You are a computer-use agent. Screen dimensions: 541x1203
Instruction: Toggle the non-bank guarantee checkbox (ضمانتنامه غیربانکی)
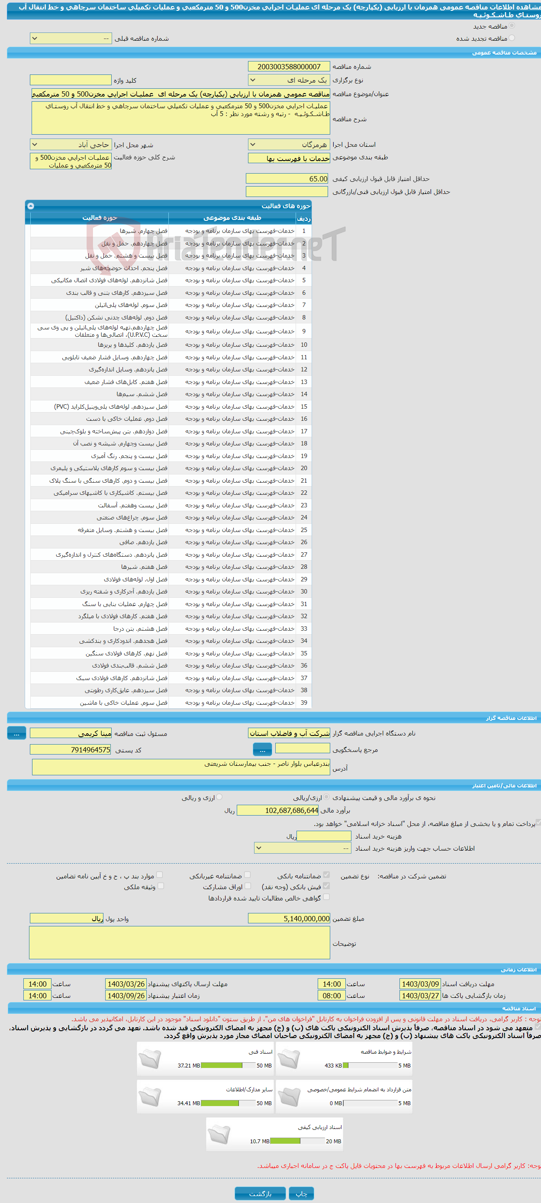[248, 875]
